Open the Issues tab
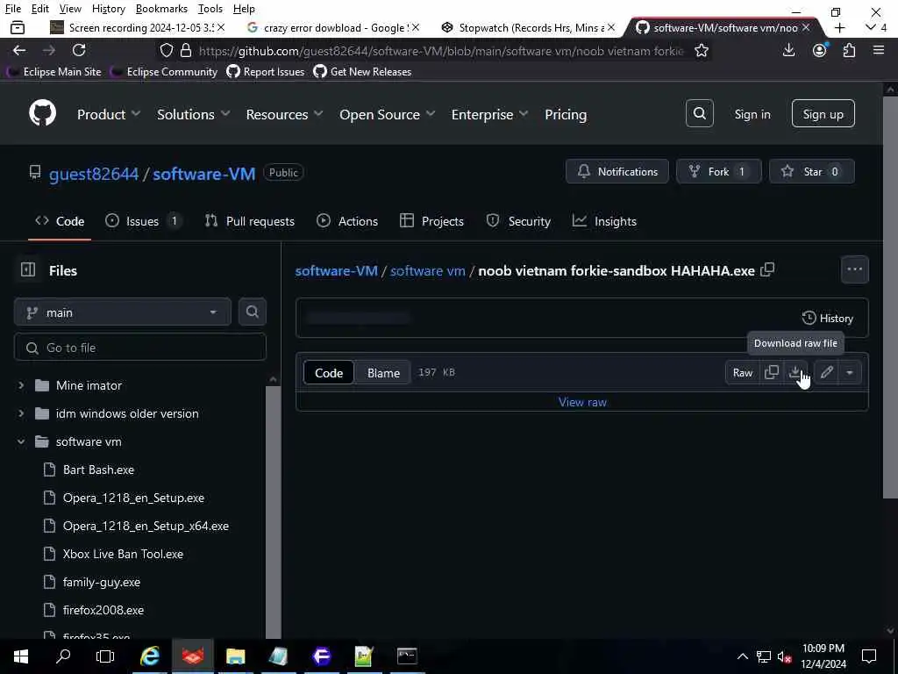Viewport: 898px width, 674px height. click(143, 221)
